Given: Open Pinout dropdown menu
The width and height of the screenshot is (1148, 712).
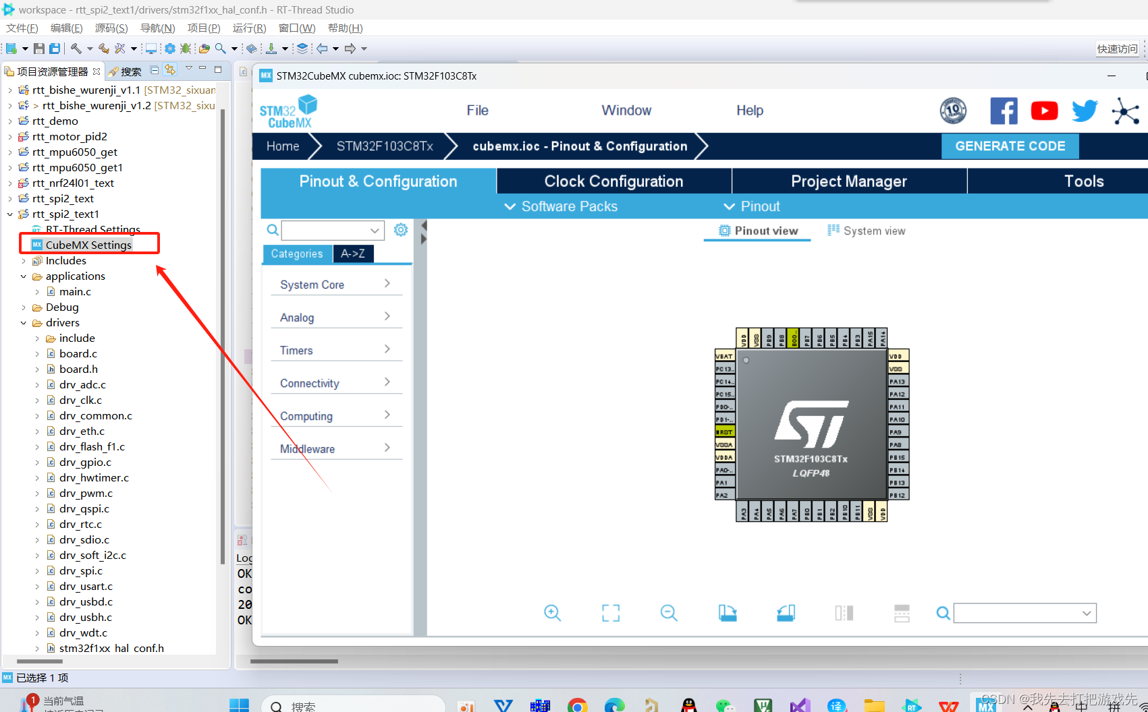Looking at the screenshot, I should pos(752,206).
